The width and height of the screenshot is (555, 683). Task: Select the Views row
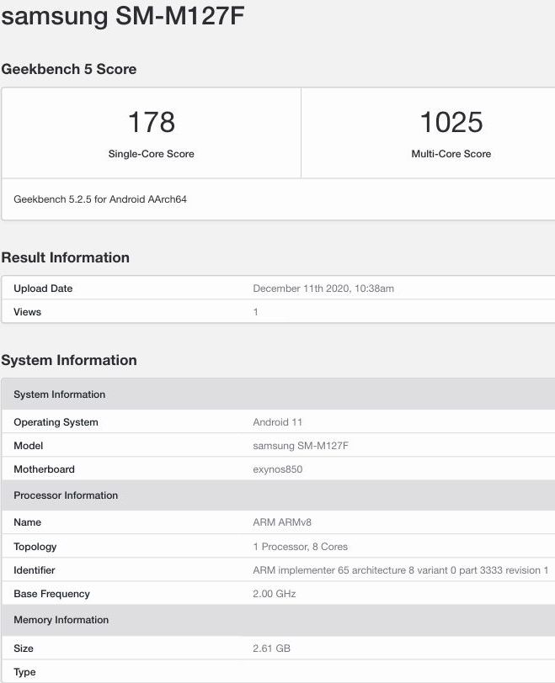pyautogui.click(x=278, y=311)
